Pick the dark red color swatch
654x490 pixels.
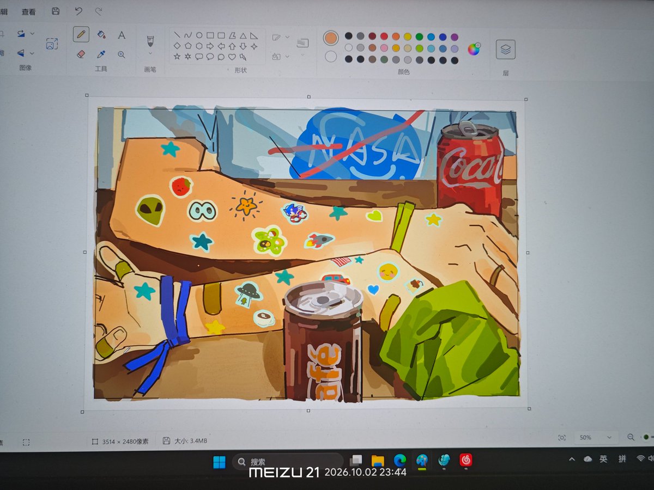click(372, 36)
